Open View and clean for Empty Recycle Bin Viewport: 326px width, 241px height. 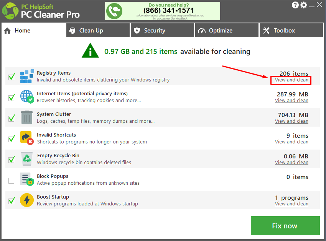click(291, 163)
